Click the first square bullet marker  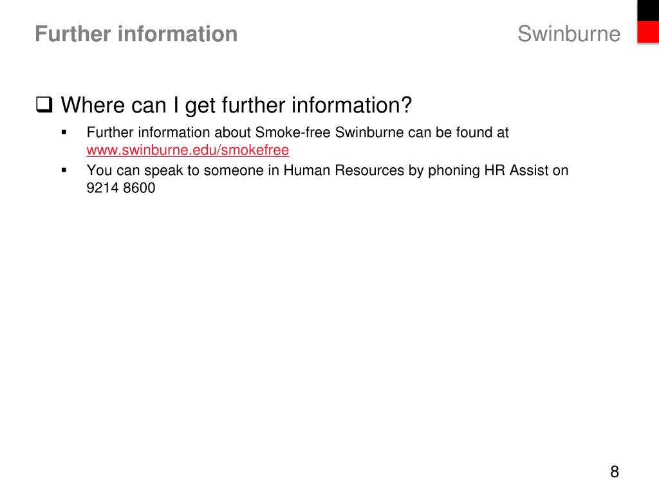click(x=64, y=133)
